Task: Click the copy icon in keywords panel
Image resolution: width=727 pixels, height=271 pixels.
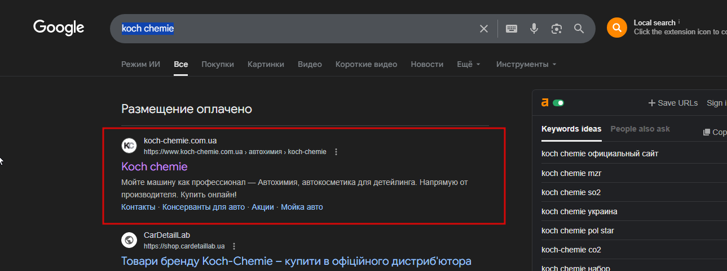Action: [x=707, y=132]
